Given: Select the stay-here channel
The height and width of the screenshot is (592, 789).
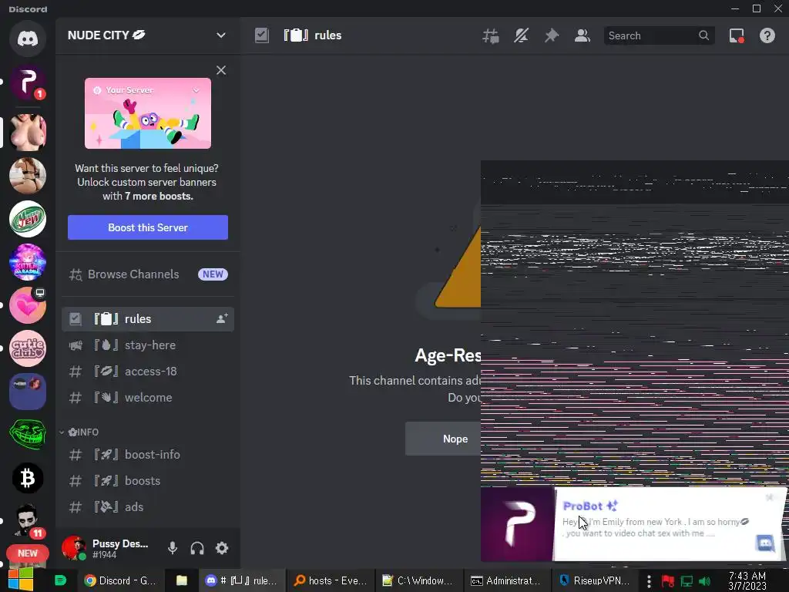Looking at the screenshot, I should click(x=148, y=345).
